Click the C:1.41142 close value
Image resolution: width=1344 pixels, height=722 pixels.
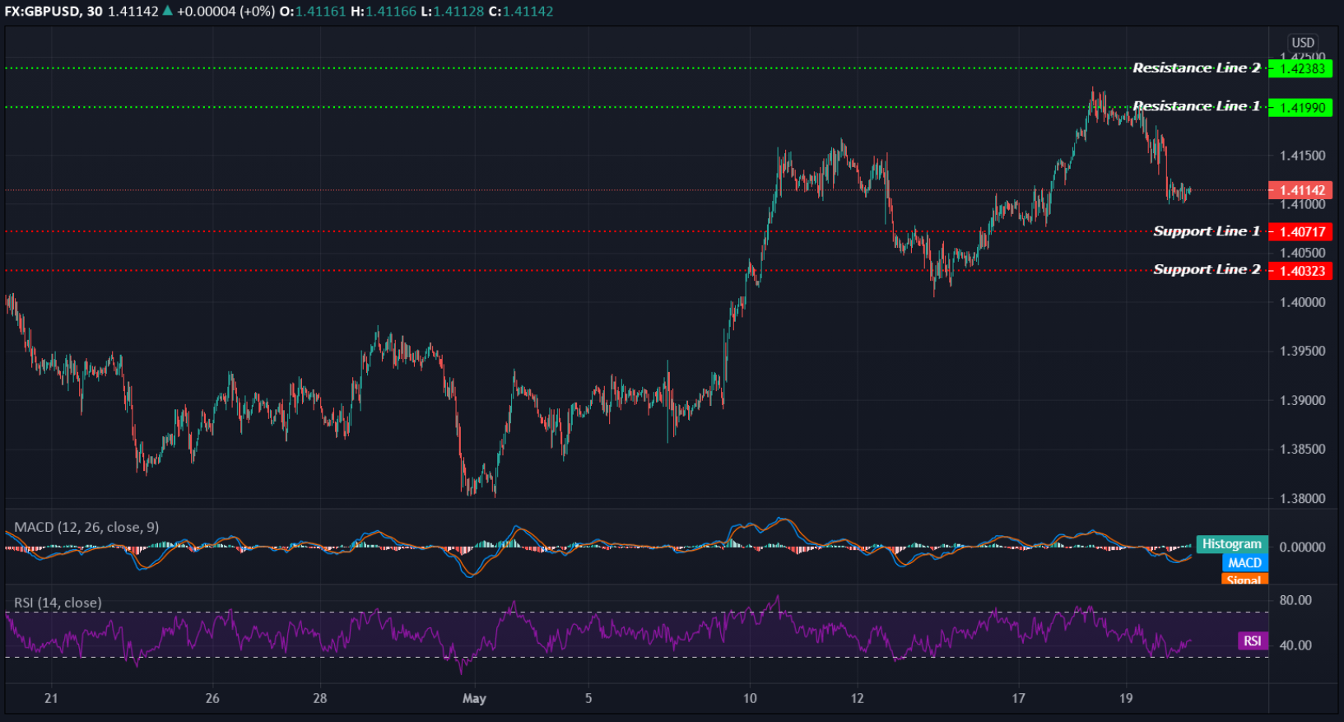pos(521,12)
